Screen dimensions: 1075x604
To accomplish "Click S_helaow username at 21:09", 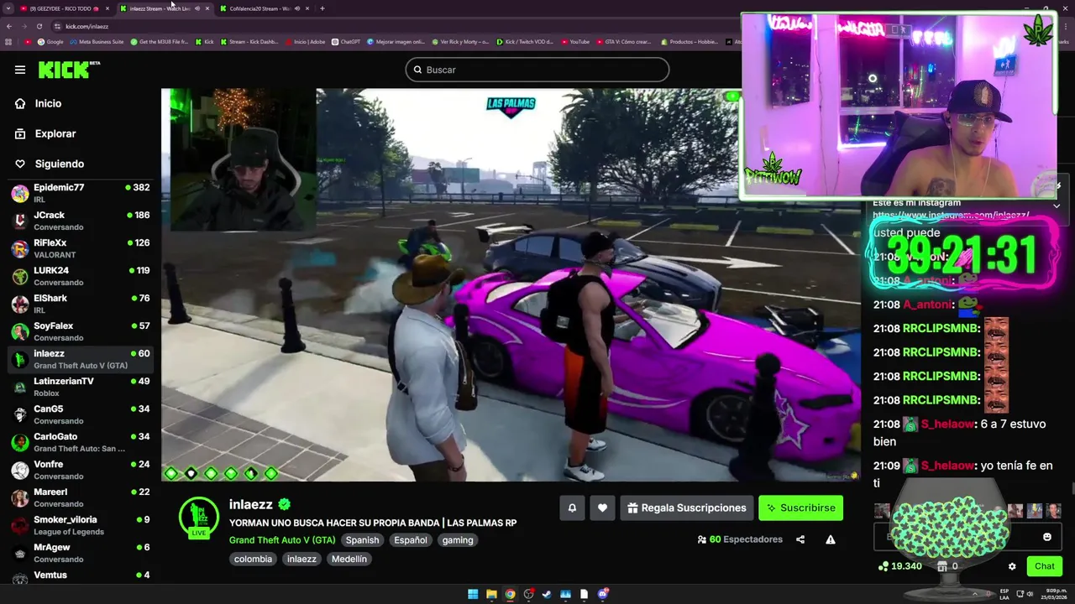I will [x=947, y=466].
